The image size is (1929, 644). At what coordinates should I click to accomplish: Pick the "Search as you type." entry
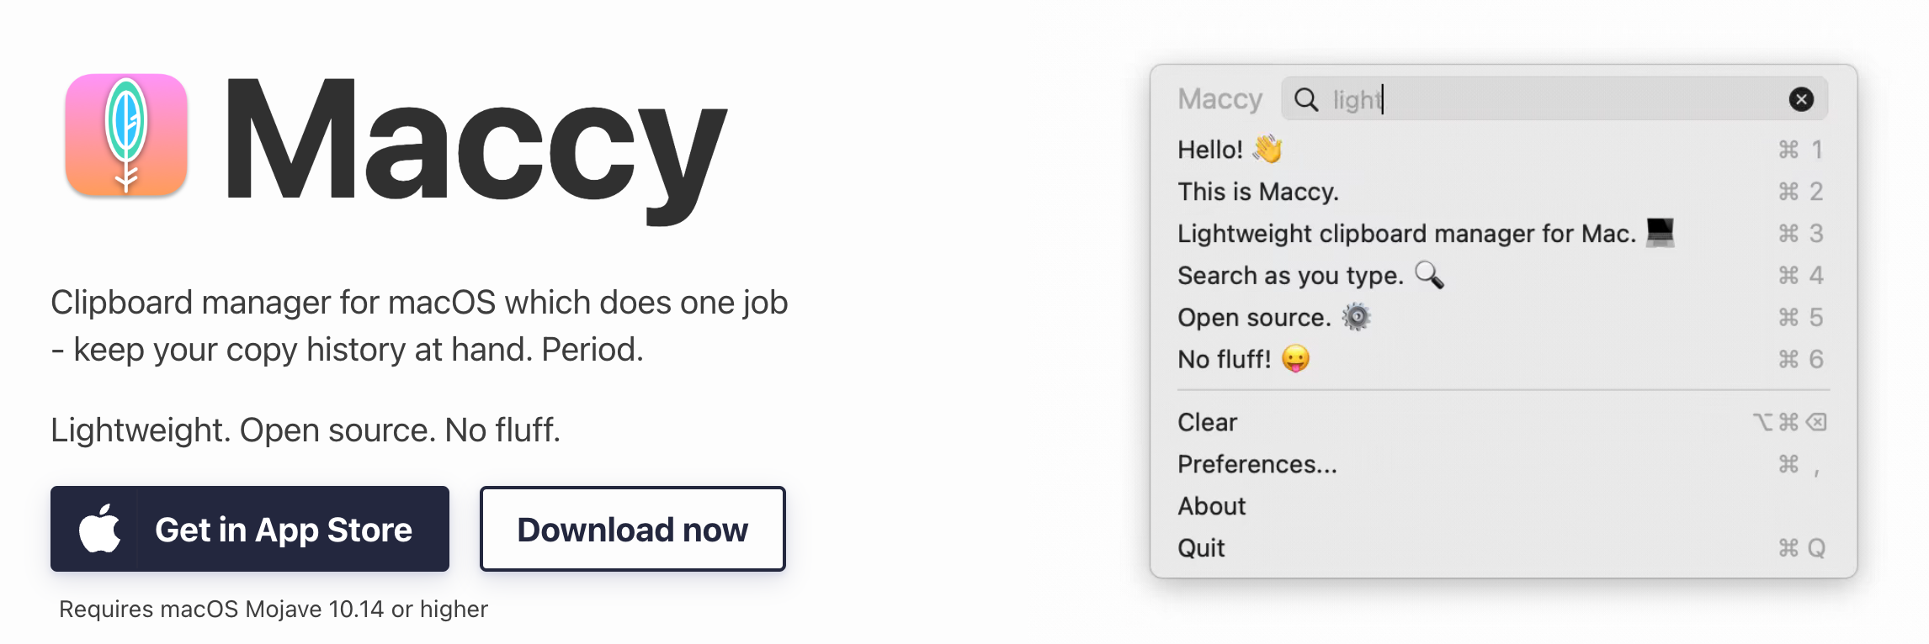tap(1289, 276)
